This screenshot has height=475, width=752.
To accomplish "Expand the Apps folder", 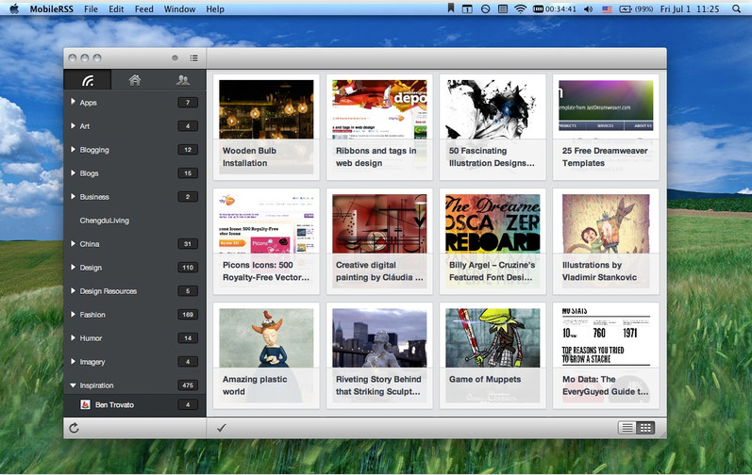I will (x=73, y=102).
